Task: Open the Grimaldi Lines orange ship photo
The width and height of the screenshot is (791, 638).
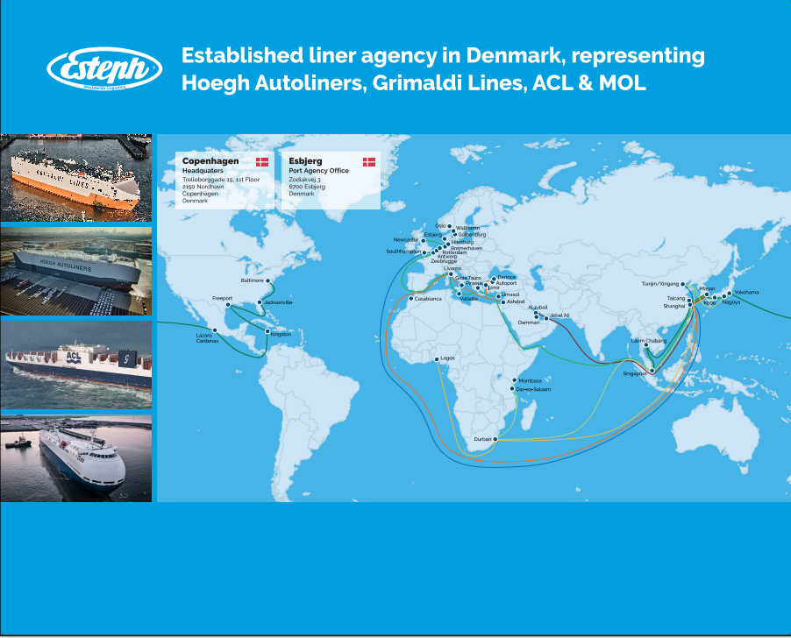Action: pos(75,178)
